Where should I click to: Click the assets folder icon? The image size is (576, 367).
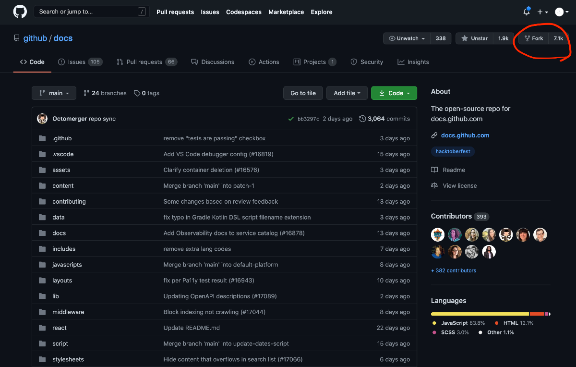click(x=42, y=170)
